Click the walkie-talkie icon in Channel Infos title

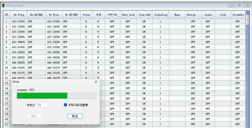[3, 5]
